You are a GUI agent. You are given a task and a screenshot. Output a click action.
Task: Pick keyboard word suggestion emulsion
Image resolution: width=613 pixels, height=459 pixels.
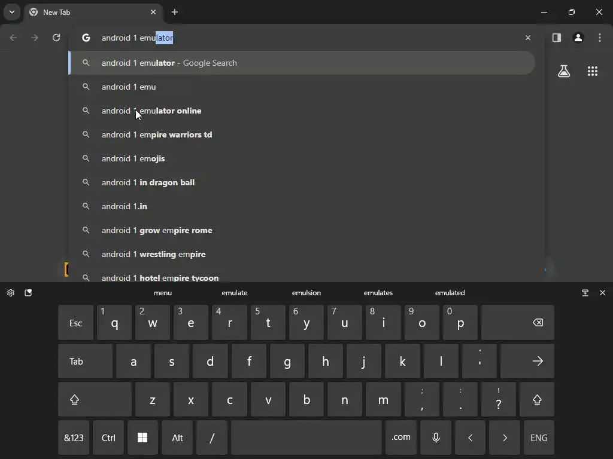[x=306, y=293]
